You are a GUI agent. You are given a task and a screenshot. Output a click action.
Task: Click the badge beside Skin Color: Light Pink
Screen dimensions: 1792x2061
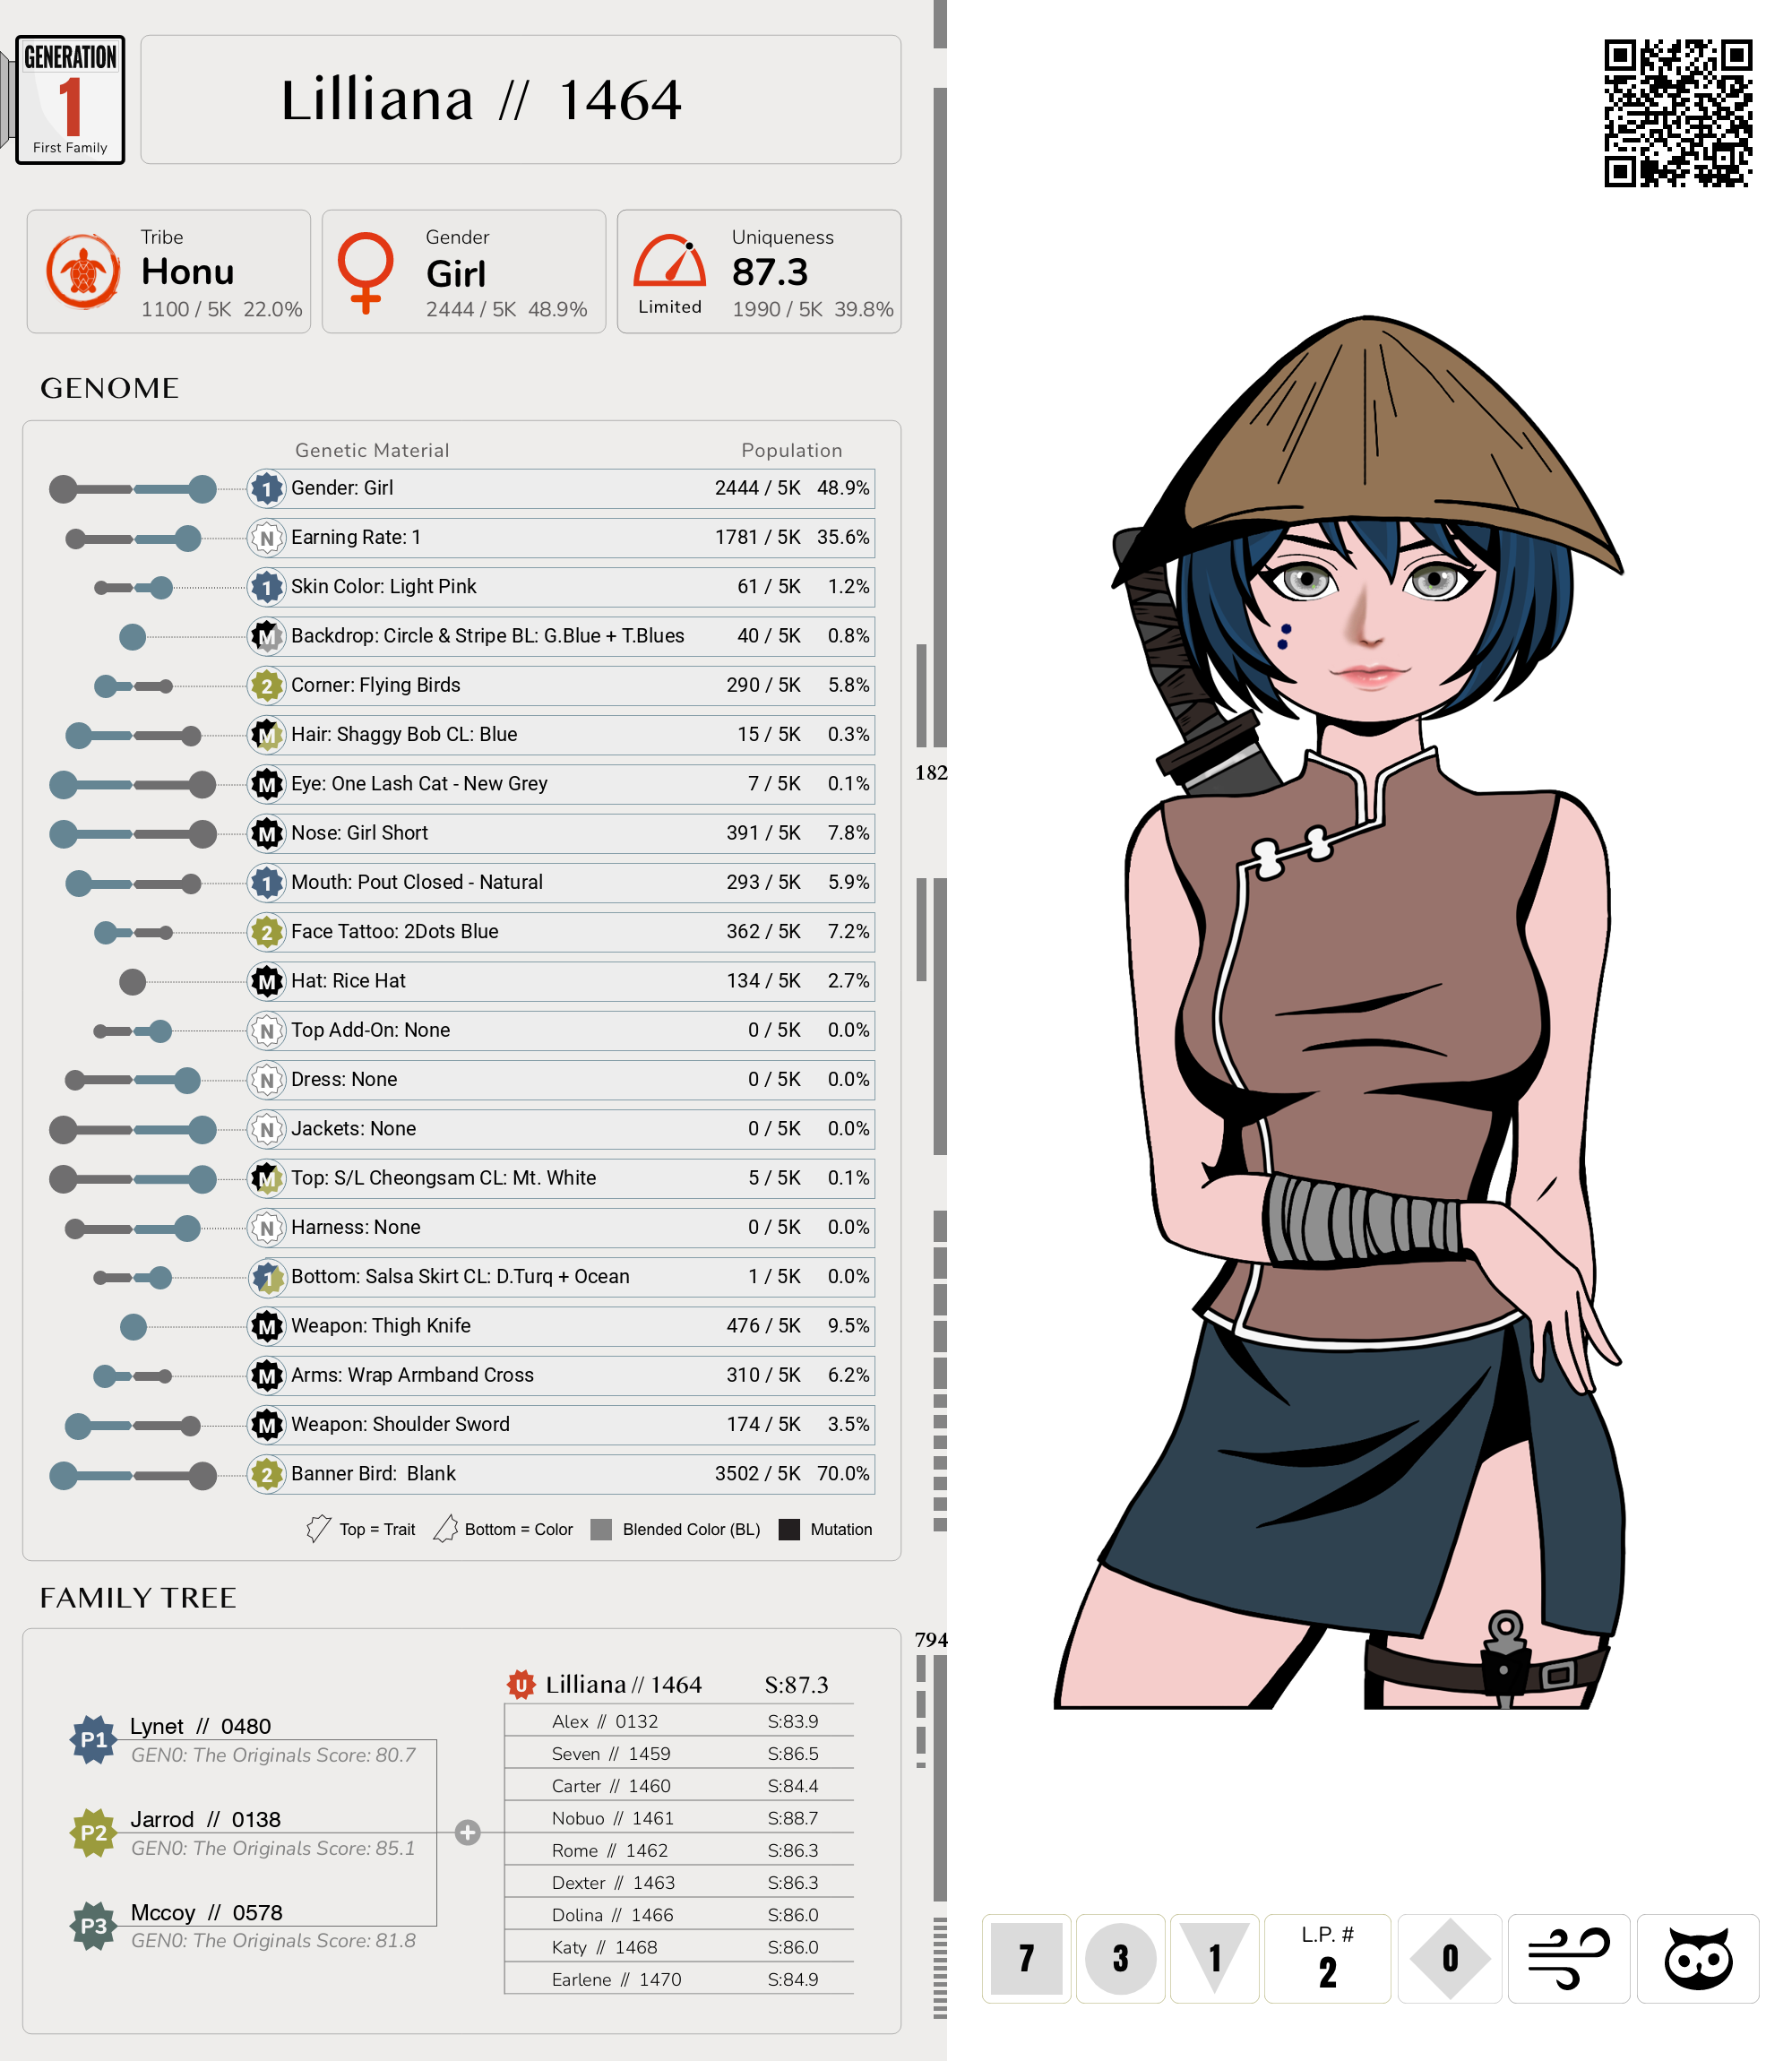click(x=266, y=587)
